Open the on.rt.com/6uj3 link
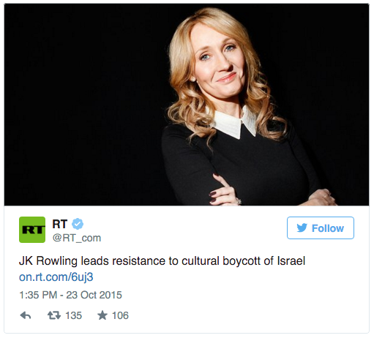 56,277
